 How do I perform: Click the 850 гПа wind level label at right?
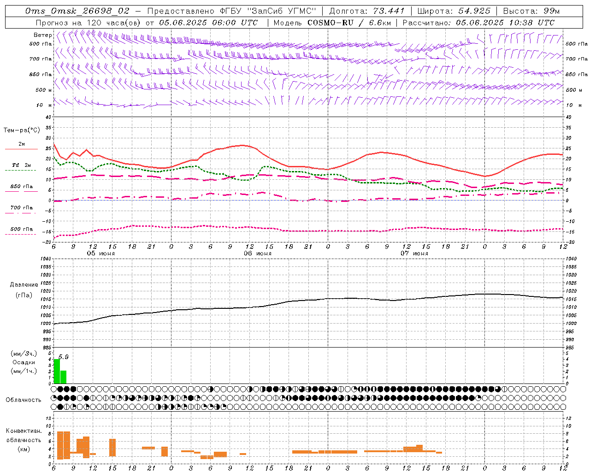click(x=577, y=74)
